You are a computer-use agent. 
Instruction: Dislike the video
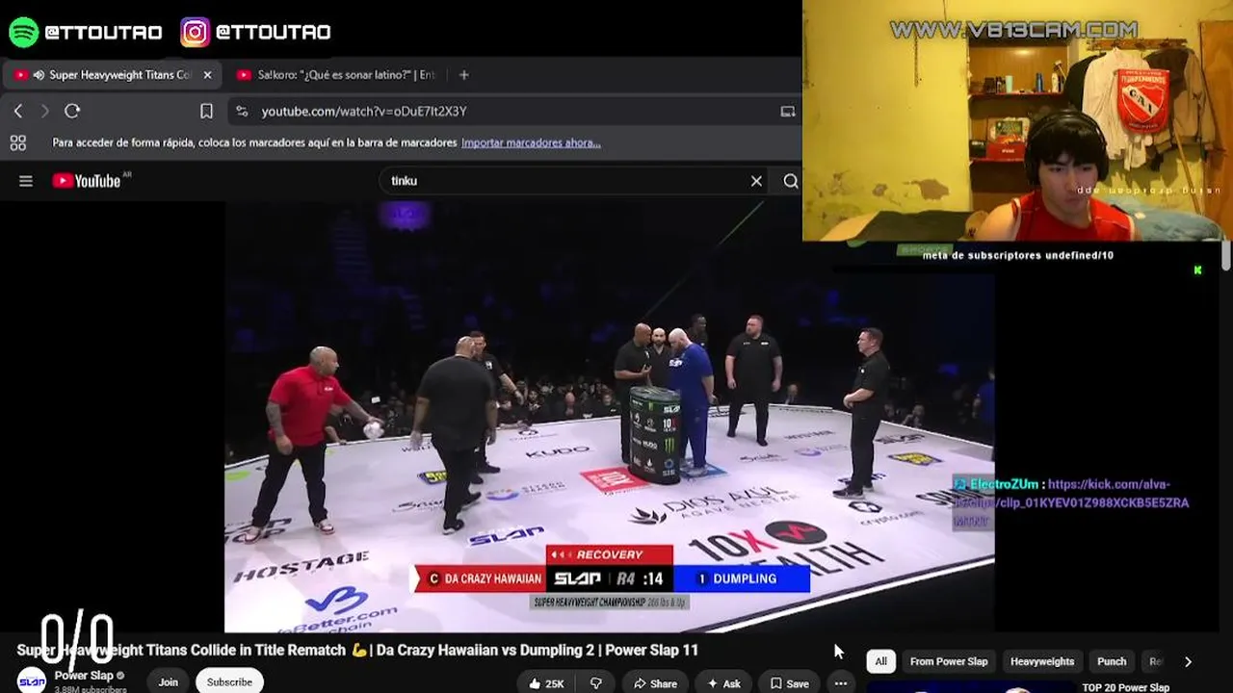pos(595,683)
